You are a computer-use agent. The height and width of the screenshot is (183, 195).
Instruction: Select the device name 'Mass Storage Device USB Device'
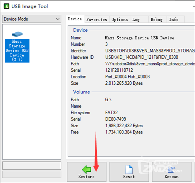(139, 38)
